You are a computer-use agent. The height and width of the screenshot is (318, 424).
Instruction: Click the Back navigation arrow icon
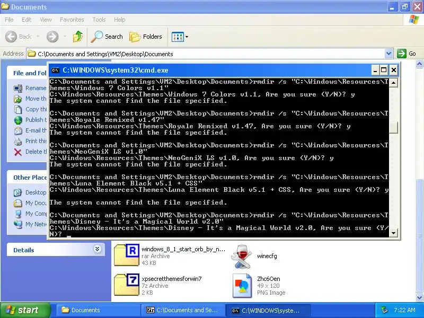(x=11, y=37)
